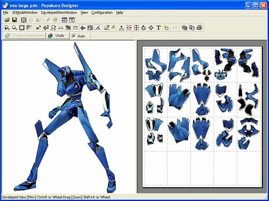269x201 pixels.
Task: Select the Text tool T icon
Action: 159,28
